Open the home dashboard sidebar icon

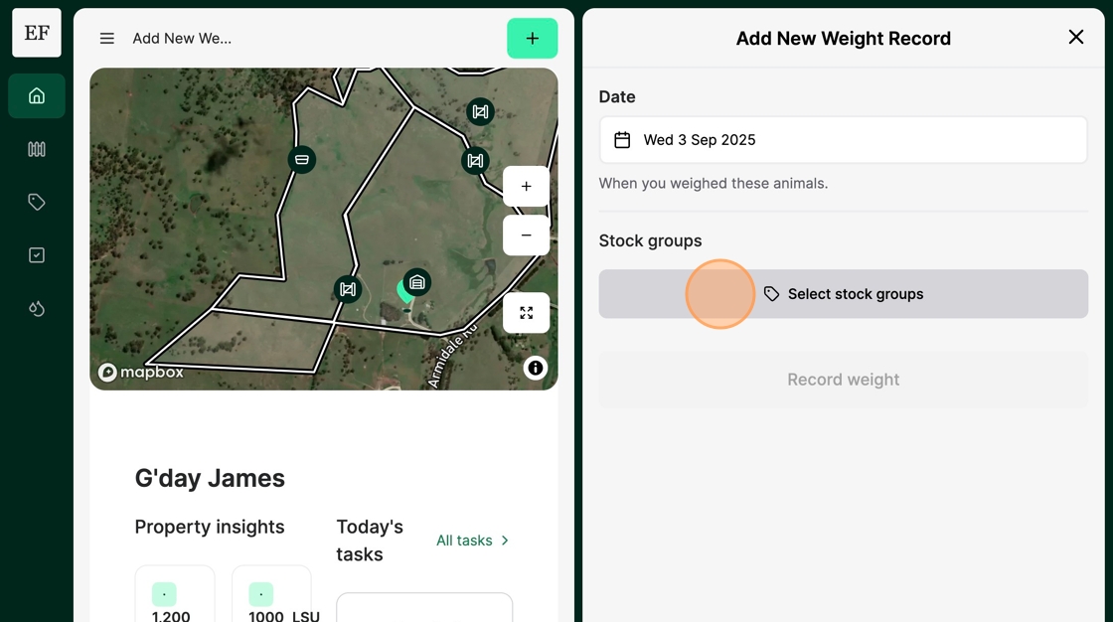pyautogui.click(x=36, y=95)
